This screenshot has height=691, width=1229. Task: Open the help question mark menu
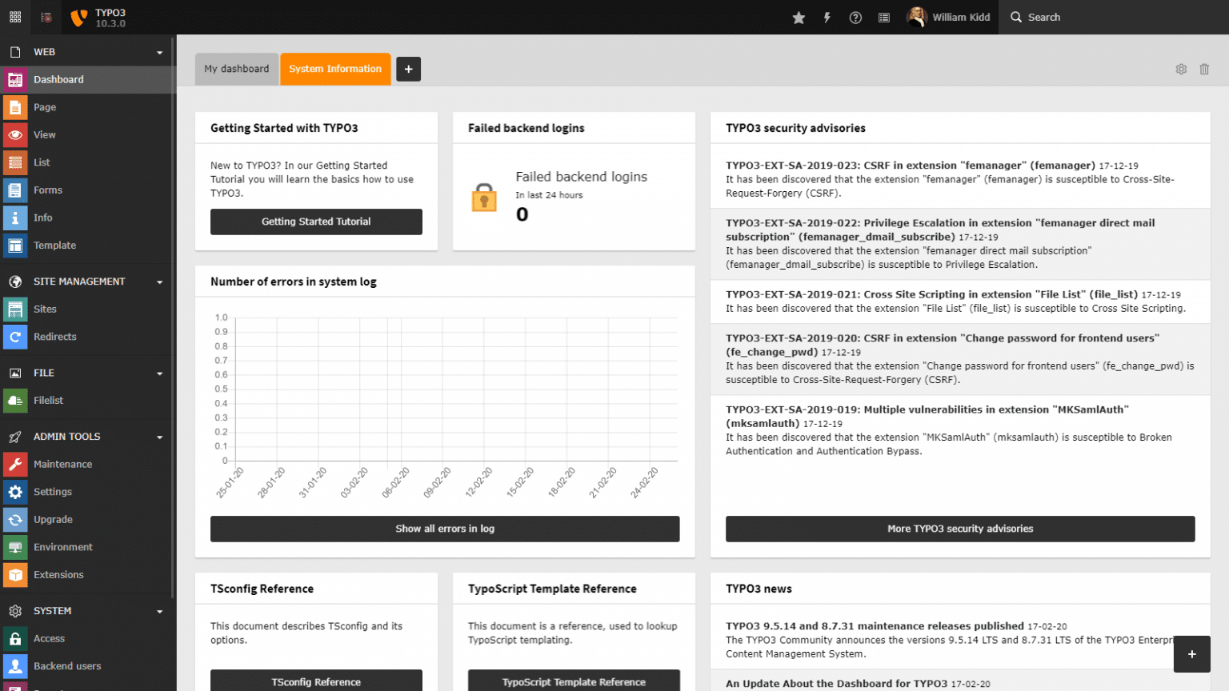pyautogui.click(x=855, y=17)
